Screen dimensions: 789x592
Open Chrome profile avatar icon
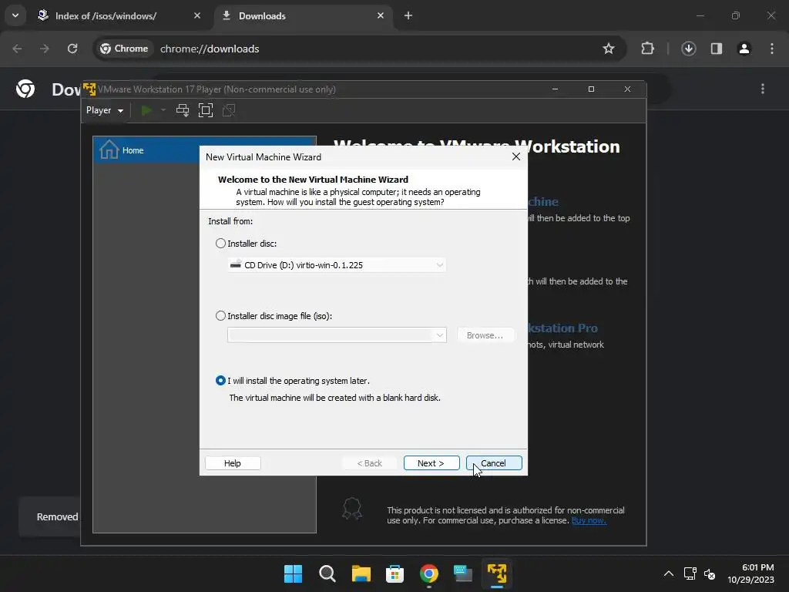pyautogui.click(x=744, y=49)
